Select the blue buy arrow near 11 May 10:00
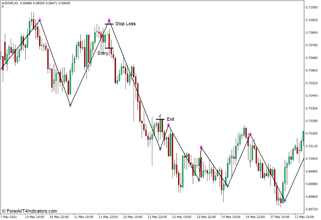Image resolution: width=321 pixels, height=220 pixels. pos(71,106)
